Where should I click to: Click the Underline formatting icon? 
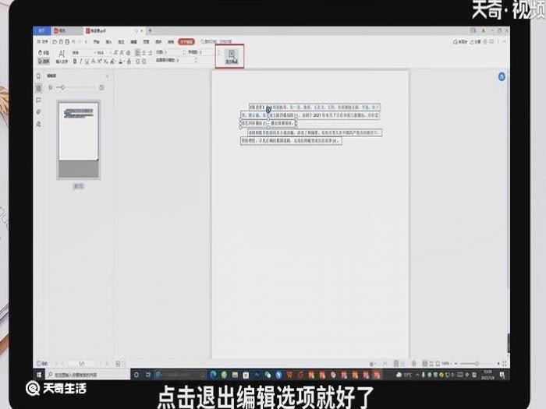click(87, 60)
